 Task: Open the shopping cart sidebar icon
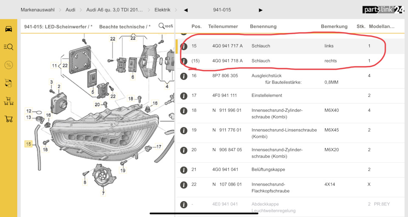tap(8, 119)
